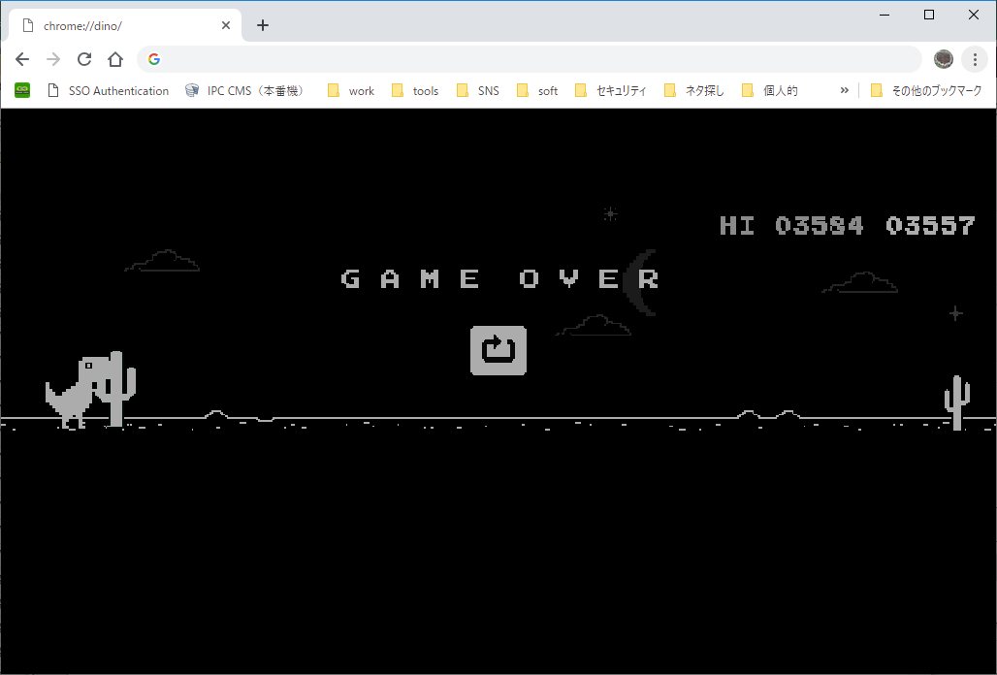997x675 pixels.
Task: Go back using the back arrow
Action: [22, 59]
